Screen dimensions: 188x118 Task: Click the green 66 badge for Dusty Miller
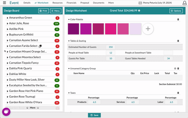57,80
